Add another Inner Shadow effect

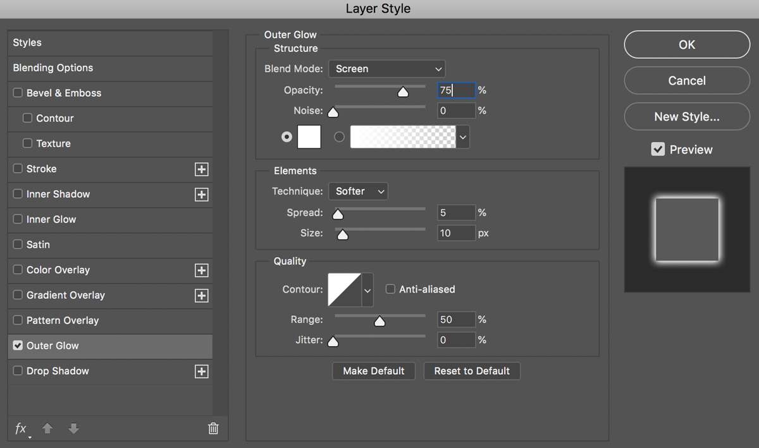coord(201,195)
